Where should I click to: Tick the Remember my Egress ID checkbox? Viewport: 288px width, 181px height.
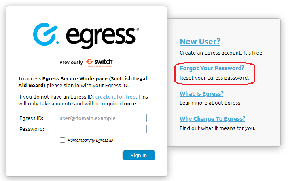[x=62, y=140]
